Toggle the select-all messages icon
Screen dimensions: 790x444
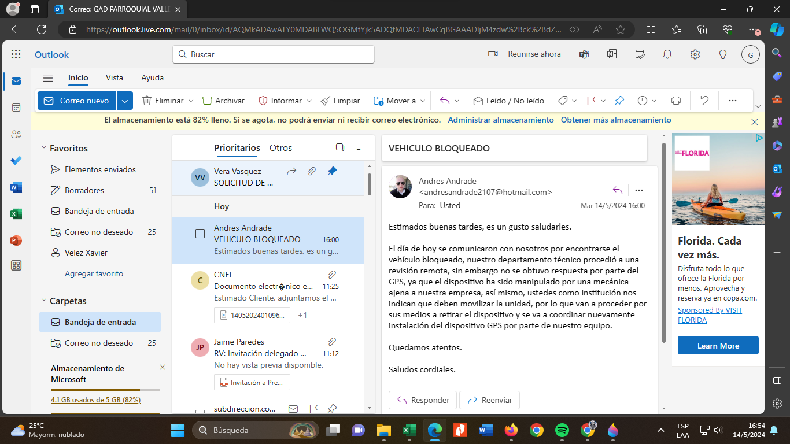(340, 147)
